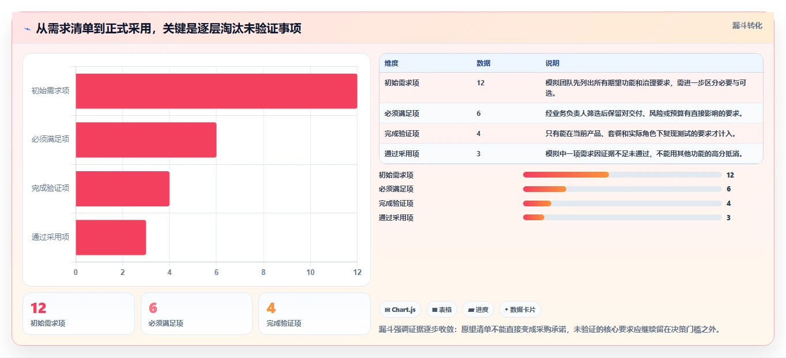Click the progress value 3 beside 通过采用项
Screen dimensions: 786x358
pos(728,217)
